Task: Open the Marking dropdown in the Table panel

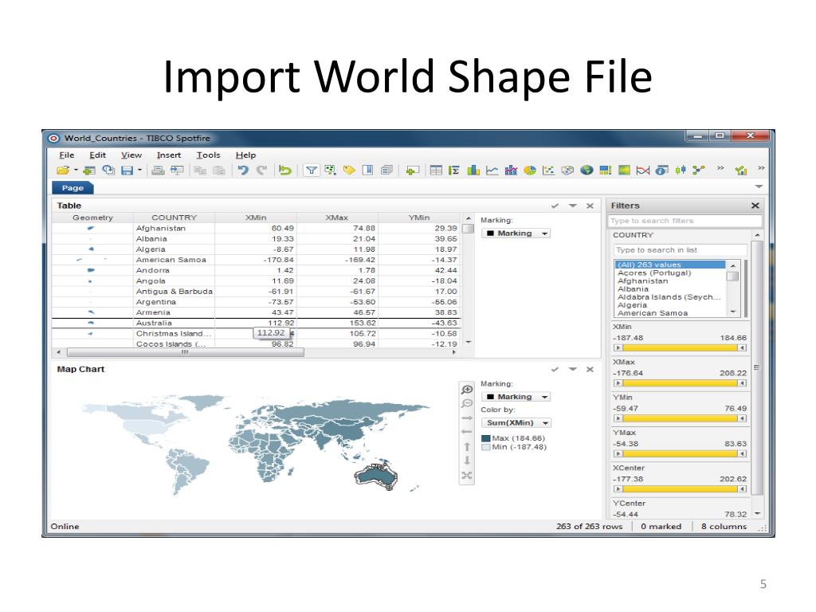Action: 516,233
